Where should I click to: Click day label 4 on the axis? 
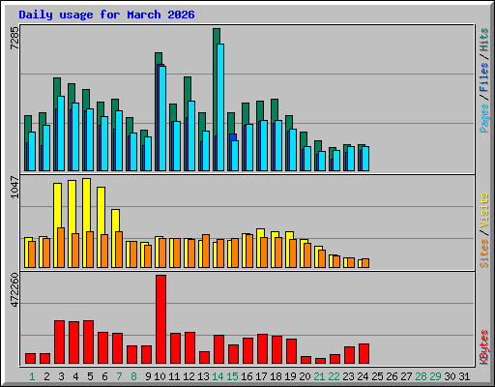[x=75, y=376]
